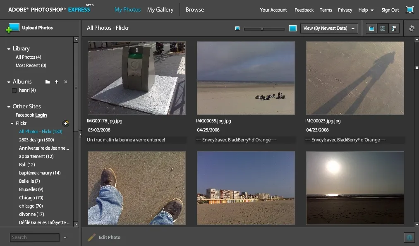Image resolution: width=419 pixels, height=246 pixels.
Task: Click Sign Out
Action: pyautogui.click(x=390, y=10)
